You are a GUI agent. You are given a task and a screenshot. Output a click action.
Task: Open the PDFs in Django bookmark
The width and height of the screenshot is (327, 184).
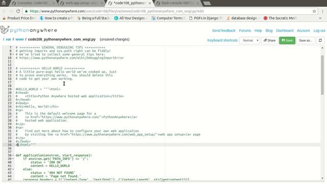(205, 18)
